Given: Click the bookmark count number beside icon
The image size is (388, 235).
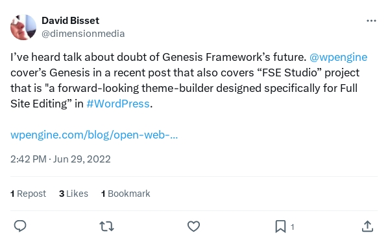Looking at the screenshot, I should click(x=292, y=227).
